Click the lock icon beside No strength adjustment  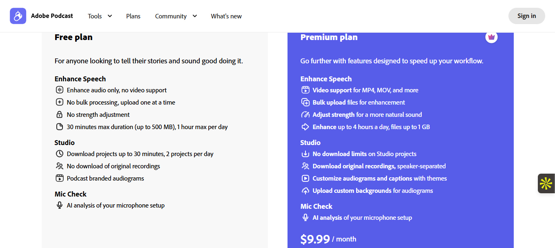coord(60,115)
